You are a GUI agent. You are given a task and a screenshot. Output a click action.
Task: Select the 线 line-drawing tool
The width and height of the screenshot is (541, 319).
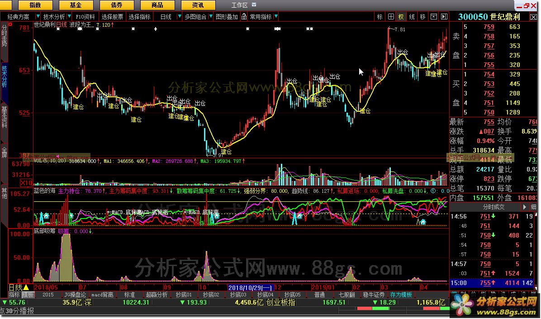[x=412, y=17]
